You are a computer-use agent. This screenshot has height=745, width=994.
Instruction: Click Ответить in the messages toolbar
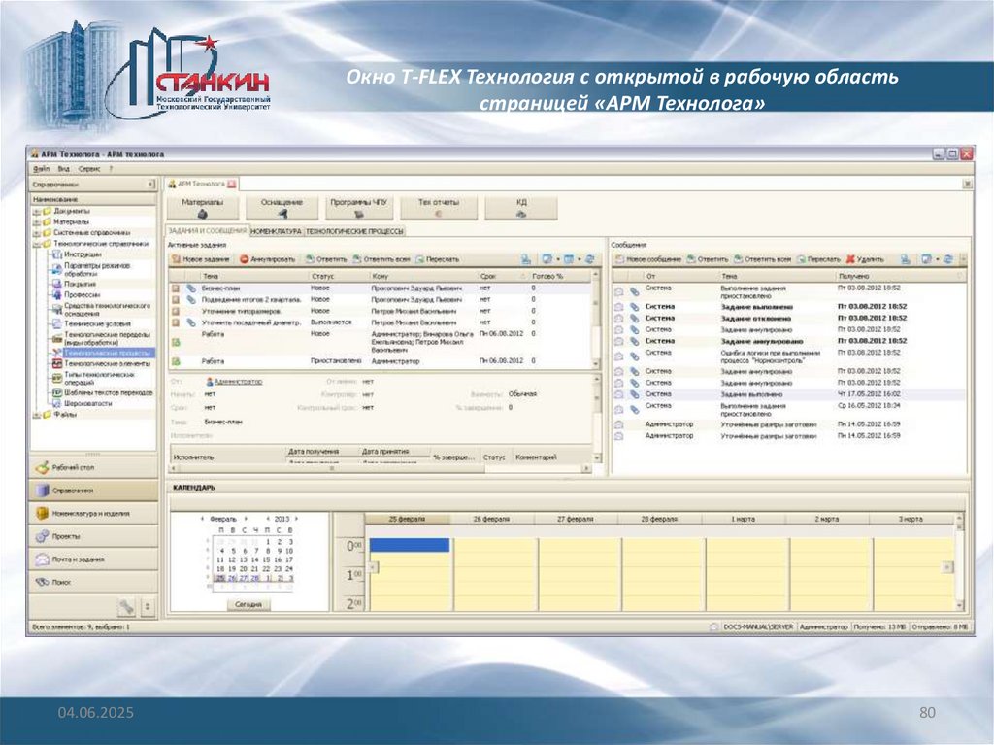pyautogui.click(x=708, y=259)
